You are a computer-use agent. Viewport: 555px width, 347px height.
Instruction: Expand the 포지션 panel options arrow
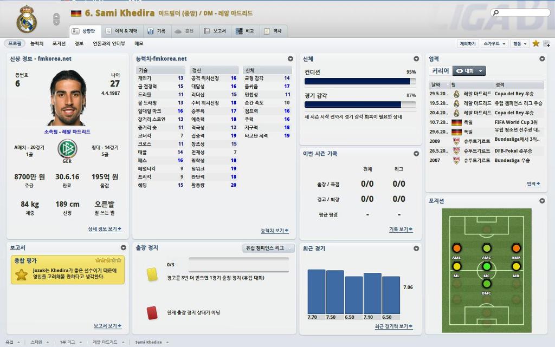click(x=542, y=201)
